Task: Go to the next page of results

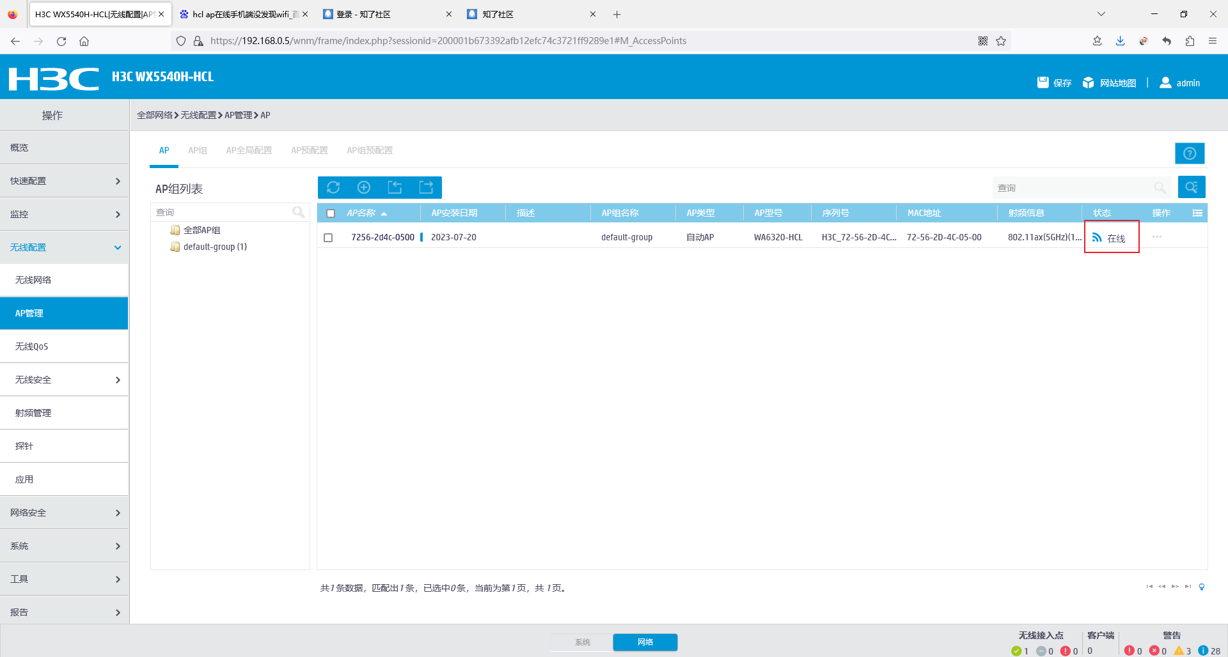Action: point(1175,587)
